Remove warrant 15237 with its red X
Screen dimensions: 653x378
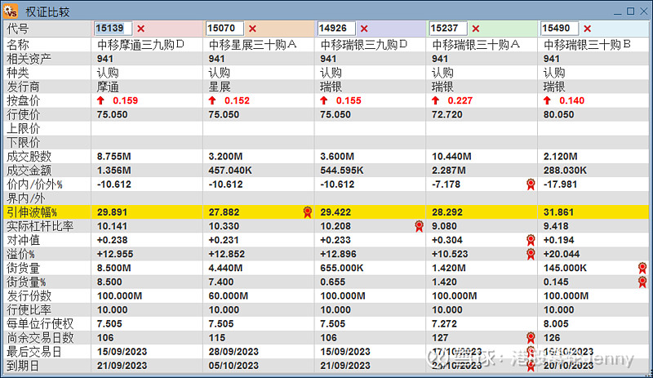(476, 29)
